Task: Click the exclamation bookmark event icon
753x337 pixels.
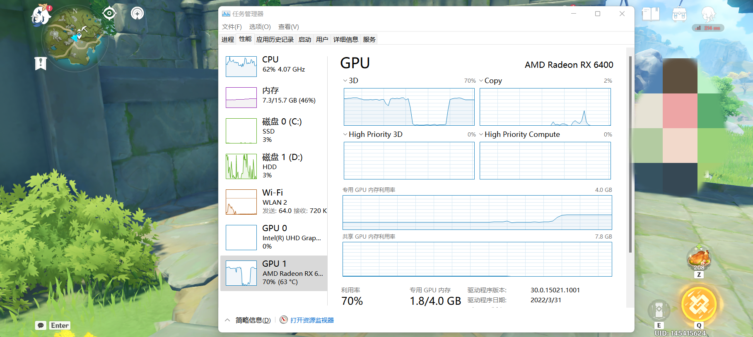Action: 41,64
